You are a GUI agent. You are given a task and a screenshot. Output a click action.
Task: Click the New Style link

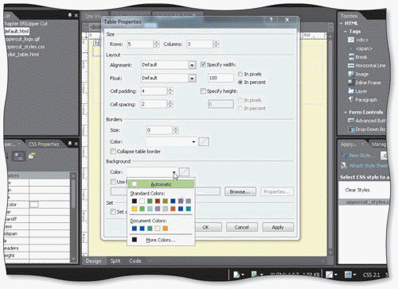pos(361,156)
